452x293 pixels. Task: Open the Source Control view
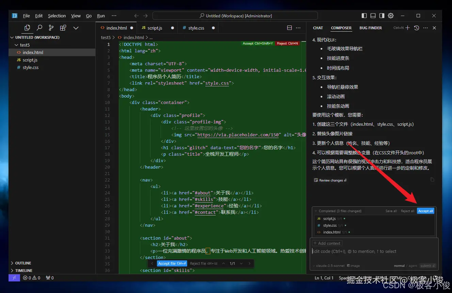click(x=51, y=28)
